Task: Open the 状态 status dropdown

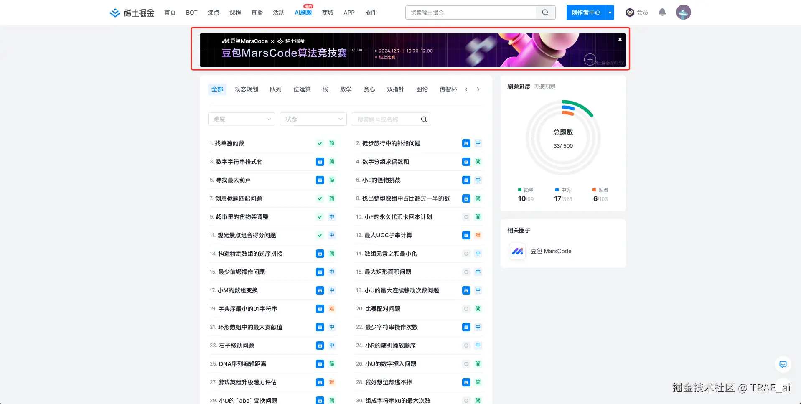Action: coord(313,119)
